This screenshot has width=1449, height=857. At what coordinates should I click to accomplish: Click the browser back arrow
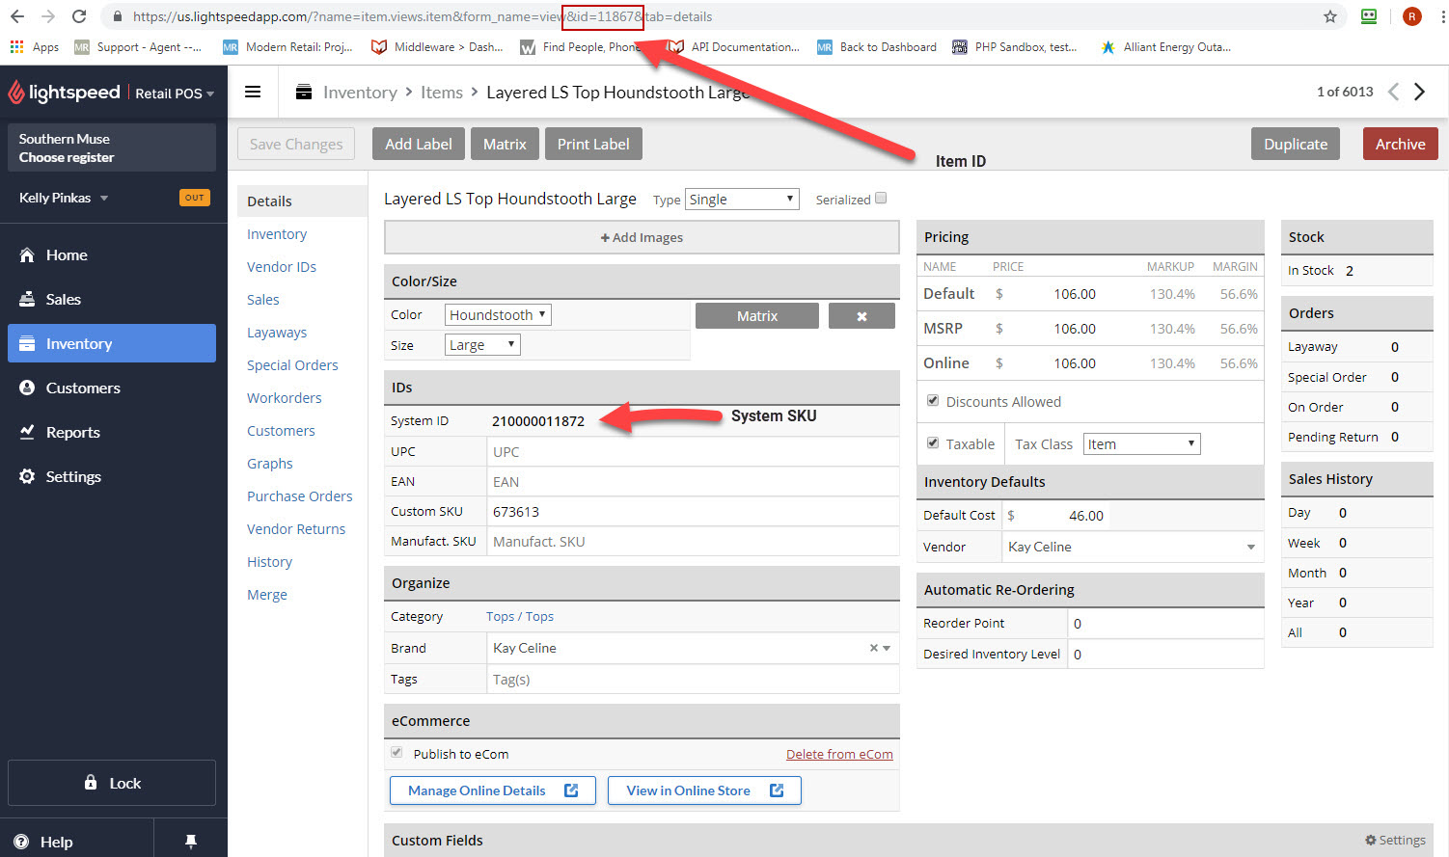pos(17,16)
